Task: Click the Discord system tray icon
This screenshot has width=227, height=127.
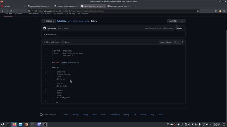Action: pos(172,125)
